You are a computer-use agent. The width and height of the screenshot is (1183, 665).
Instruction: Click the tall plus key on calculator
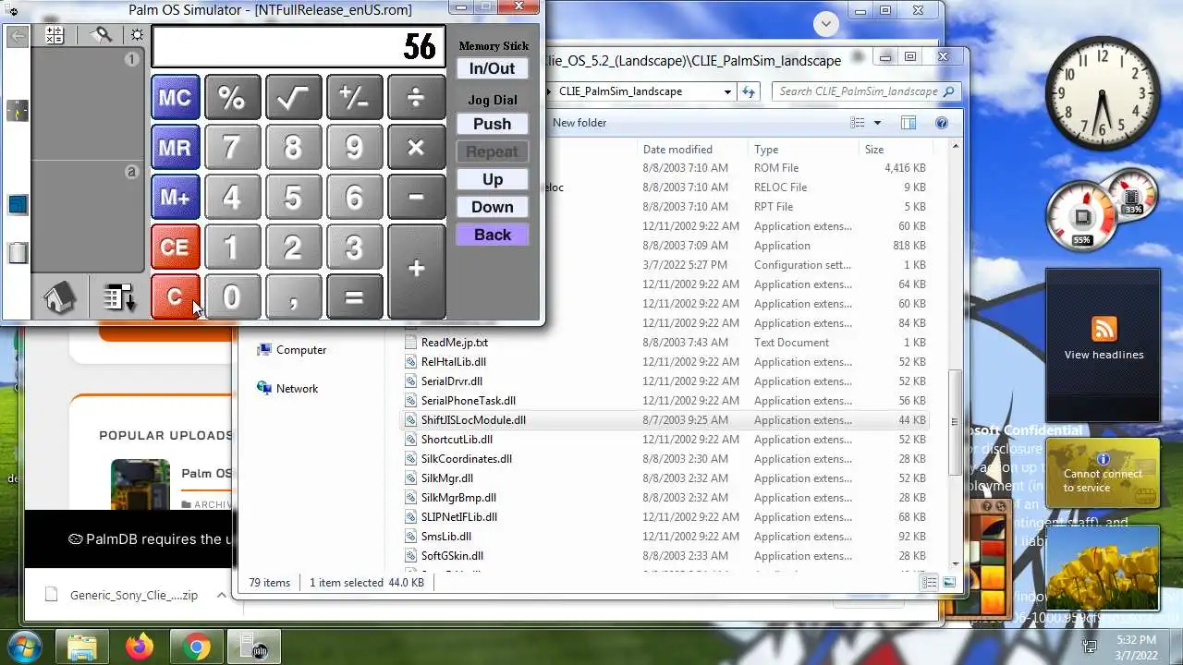(x=416, y=270)
